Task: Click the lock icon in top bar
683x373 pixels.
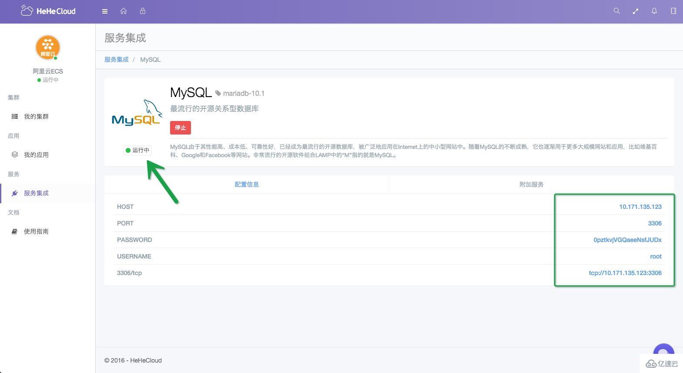Action: (x=143, y=11)
